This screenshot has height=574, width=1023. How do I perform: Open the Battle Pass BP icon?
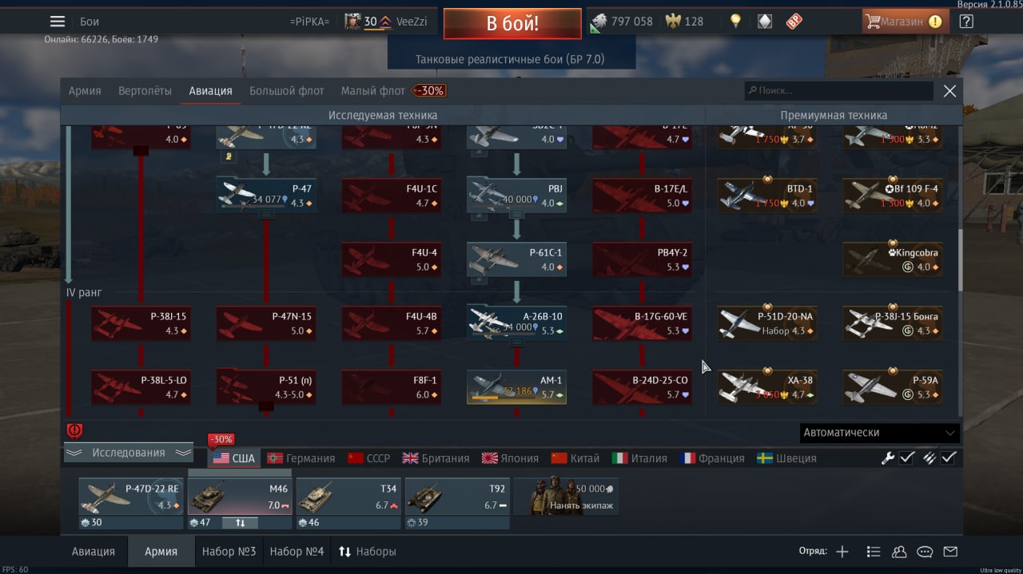coord(794,22)
